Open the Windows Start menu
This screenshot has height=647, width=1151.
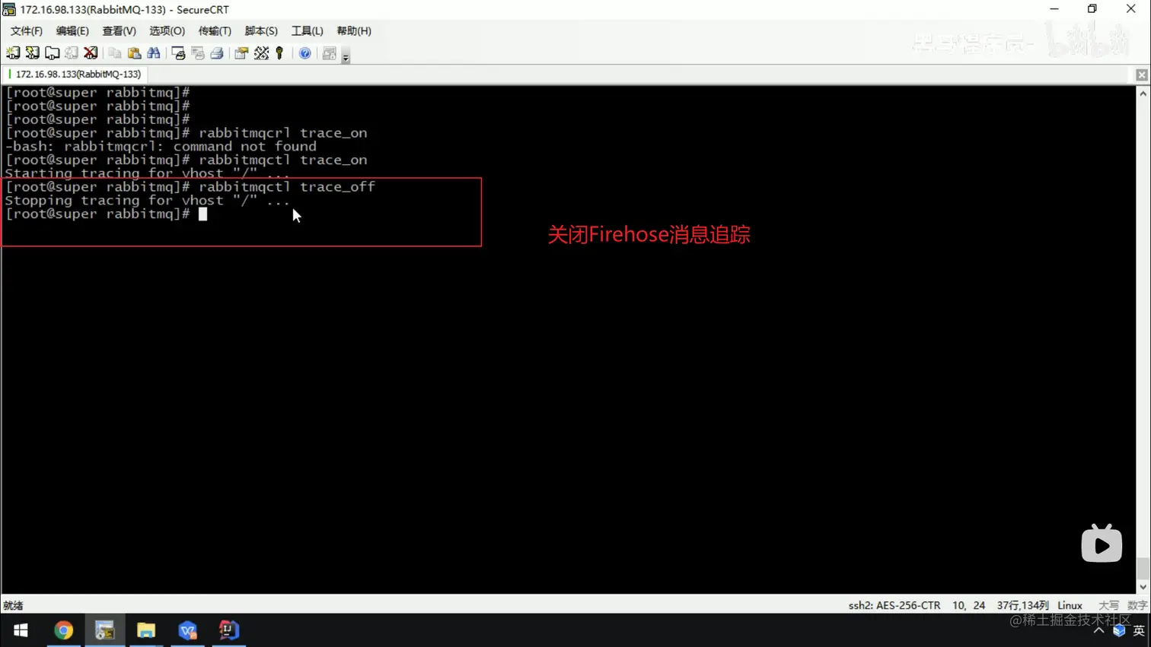click(21, 630)
